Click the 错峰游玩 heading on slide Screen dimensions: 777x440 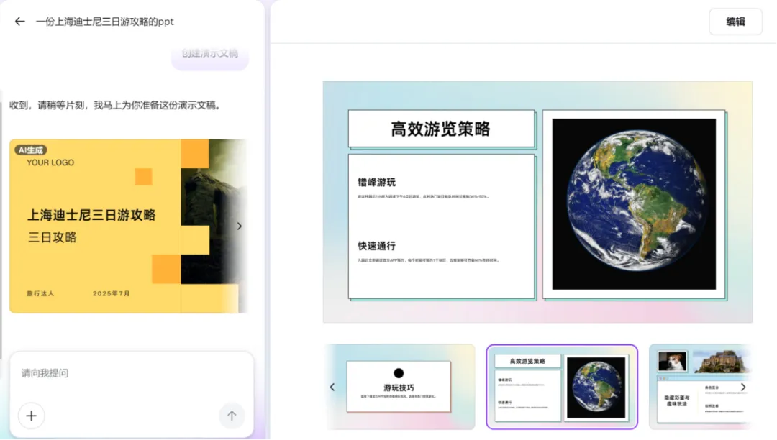(376, 182)
